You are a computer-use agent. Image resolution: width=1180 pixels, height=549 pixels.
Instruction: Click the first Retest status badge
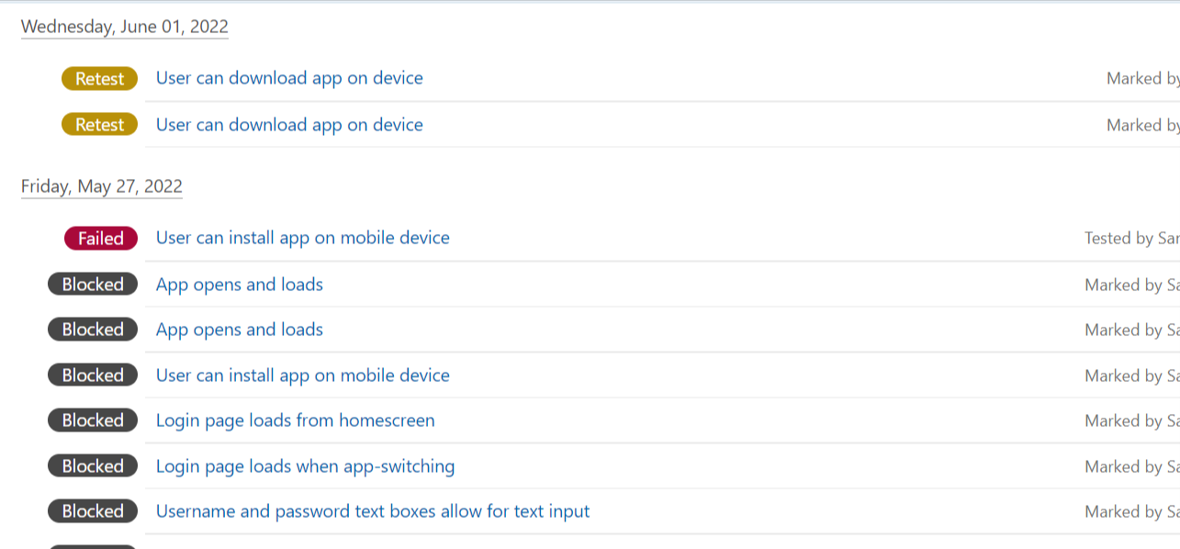click(x=99, y=79)
